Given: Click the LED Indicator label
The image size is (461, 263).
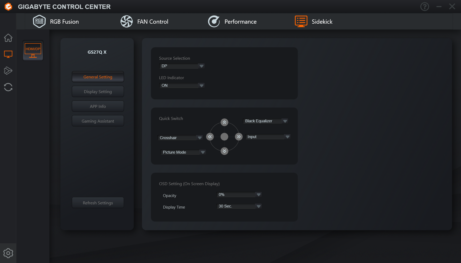Looking at the screenshot, I should click(x=171, y=78).
